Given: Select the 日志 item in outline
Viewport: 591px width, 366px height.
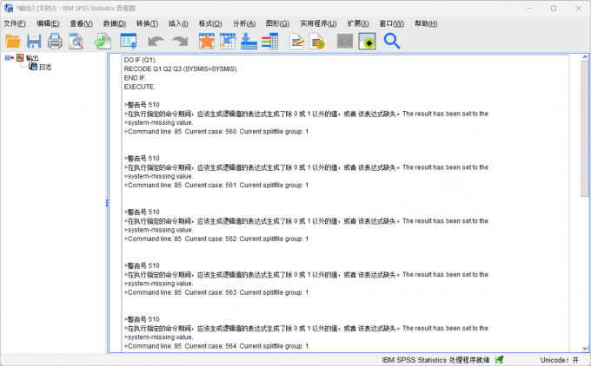Looking at the screenshot, I should 44,67.
